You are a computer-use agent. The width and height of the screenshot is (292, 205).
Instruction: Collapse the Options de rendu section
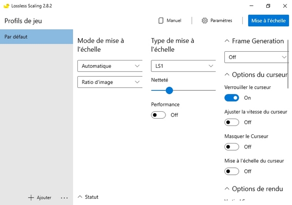click(227, 188)
